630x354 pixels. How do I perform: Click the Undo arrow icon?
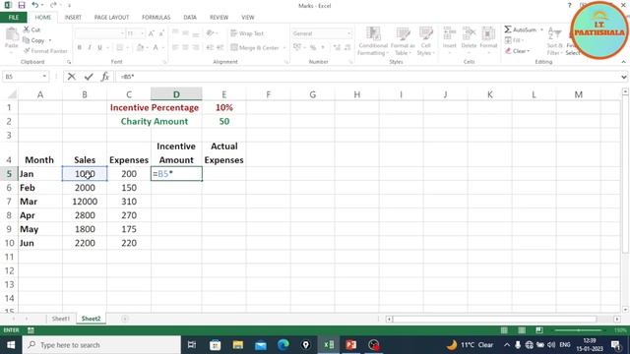(x=35, y=5)
